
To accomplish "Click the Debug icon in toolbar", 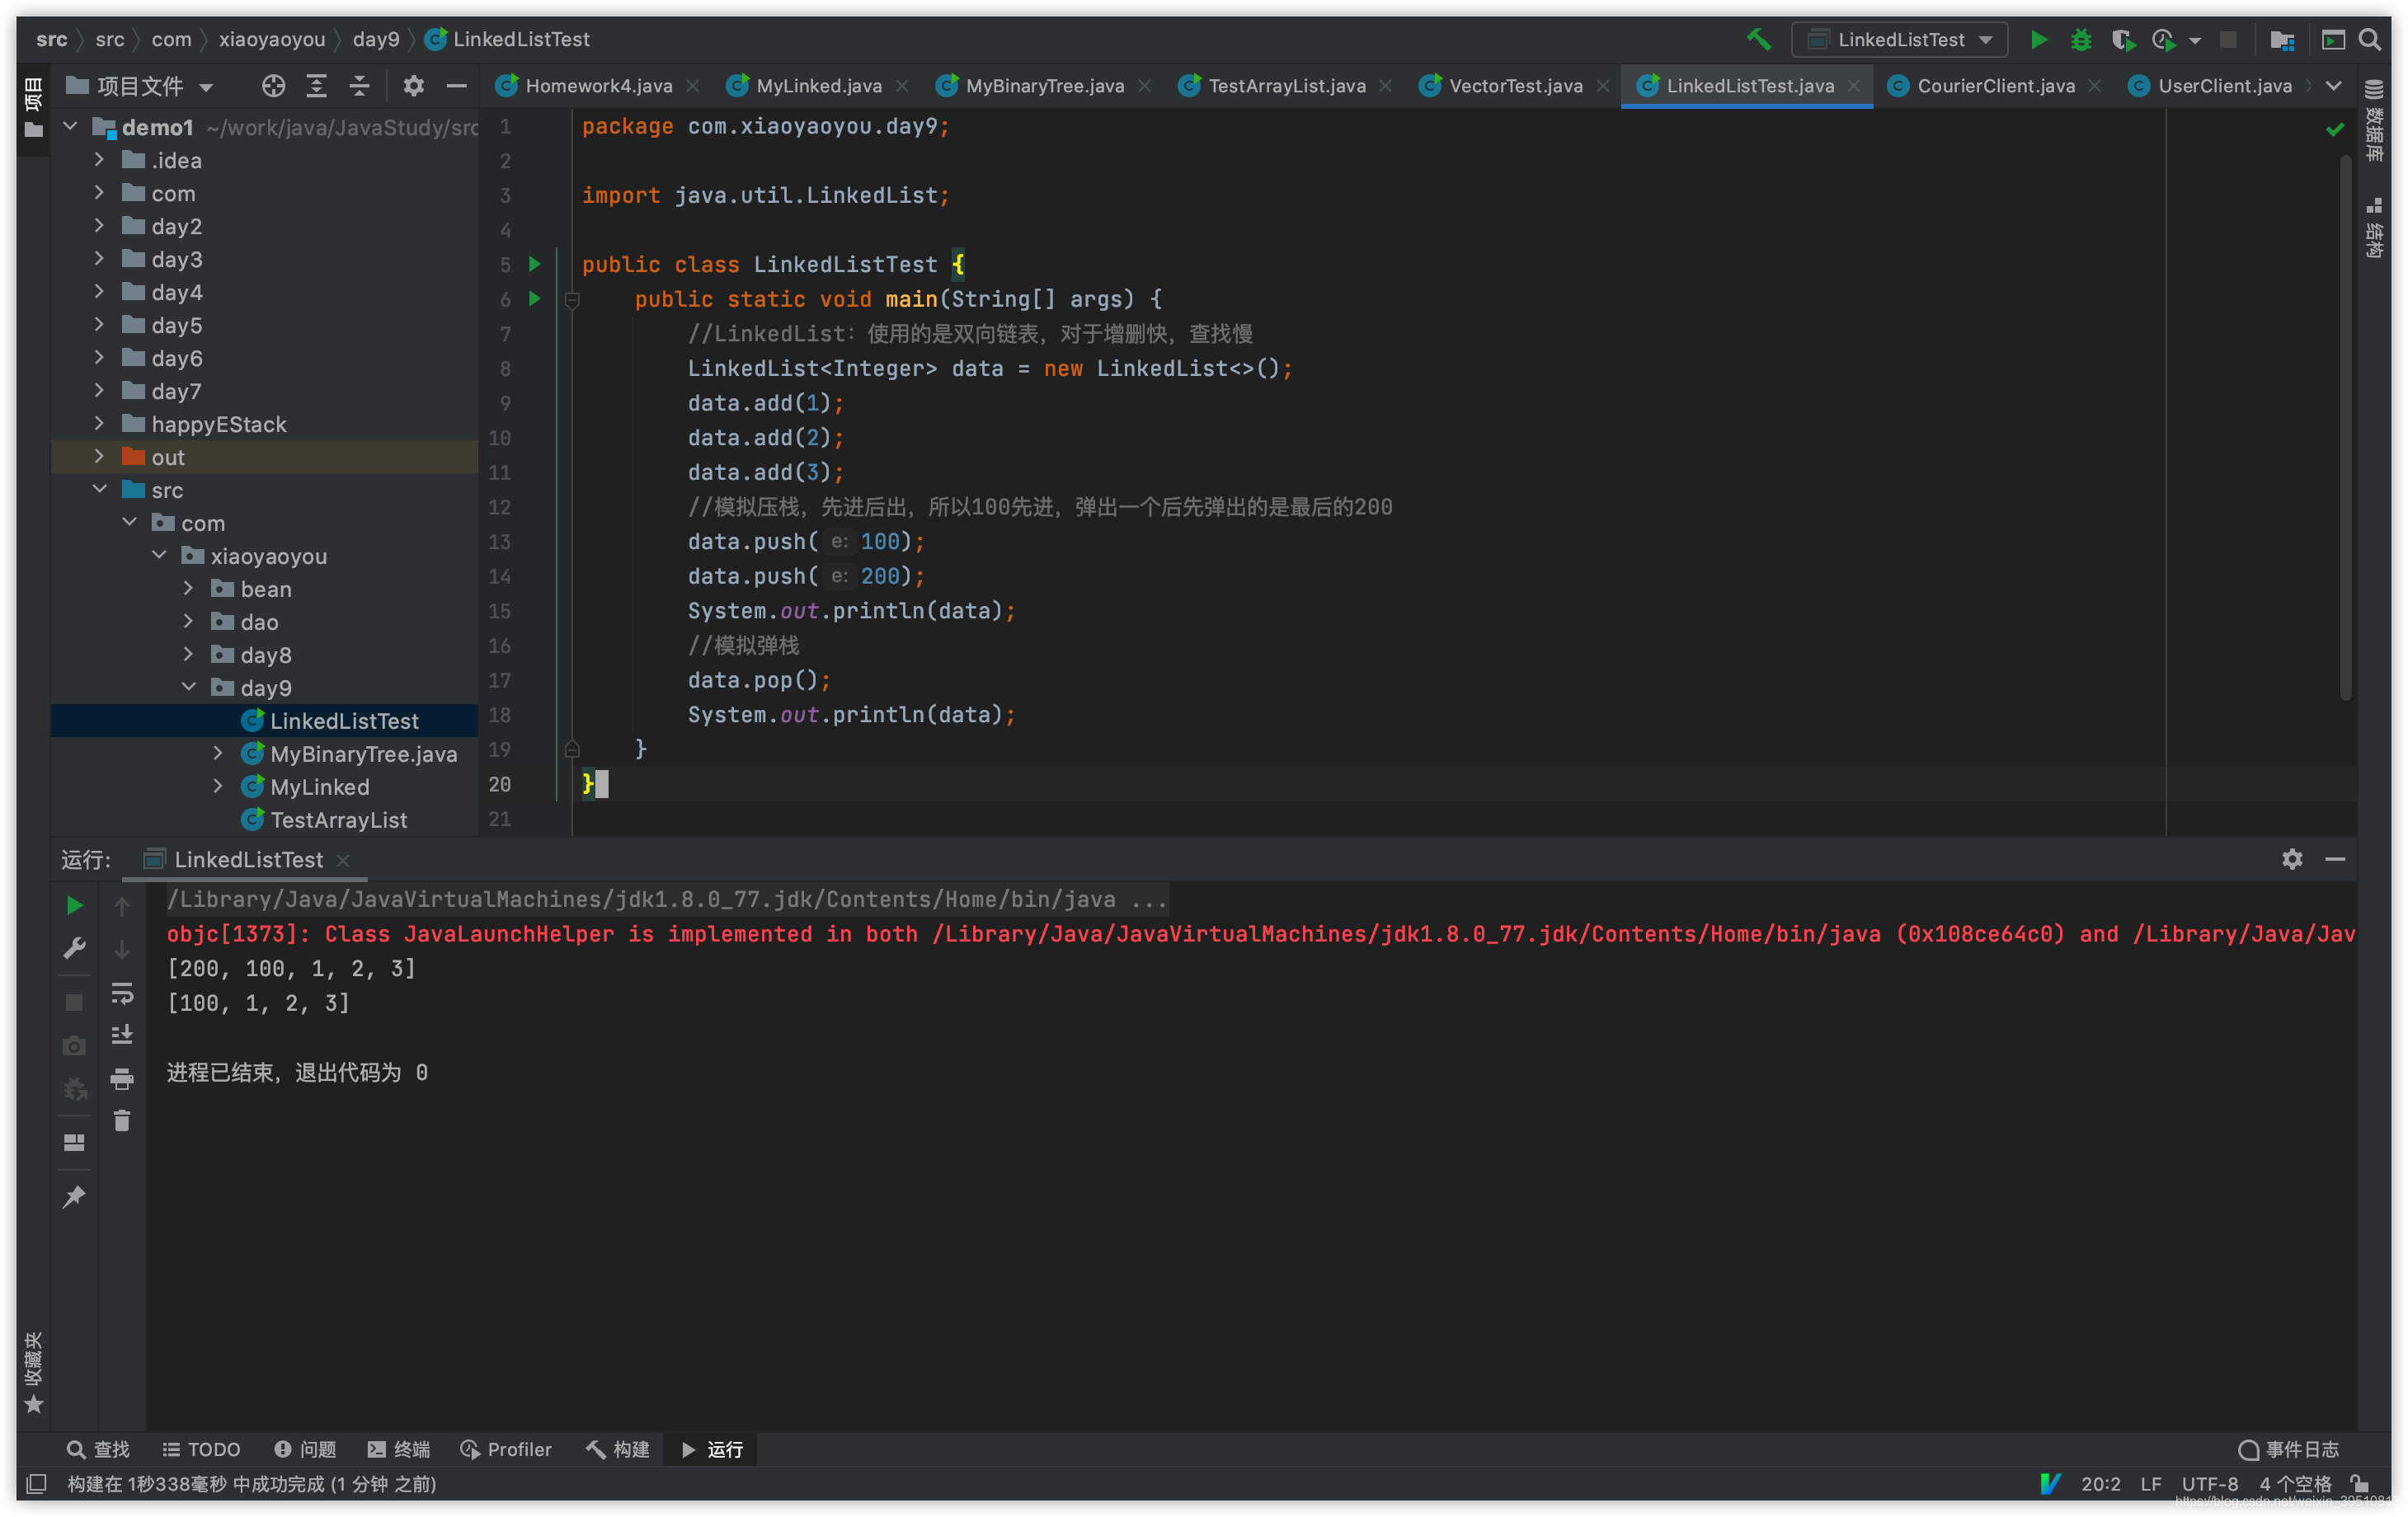I will point(2081,39).
